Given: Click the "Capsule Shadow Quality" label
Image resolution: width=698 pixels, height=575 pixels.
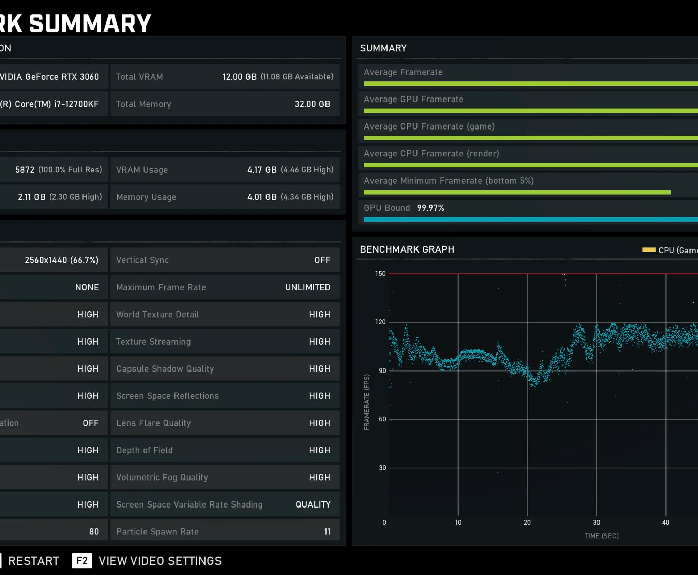Looking at the screenshot, I should [x=165, y=369].
